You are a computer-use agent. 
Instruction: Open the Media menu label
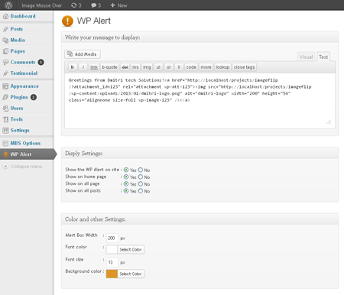(18, 40)
